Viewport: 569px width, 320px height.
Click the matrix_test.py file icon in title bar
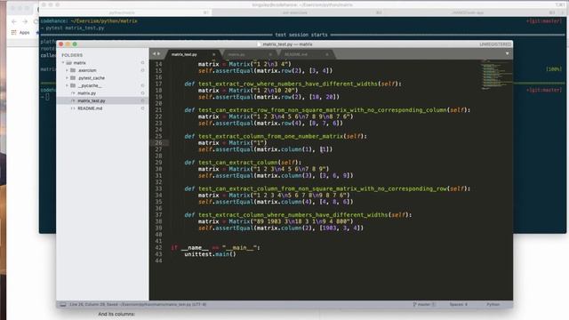tap(259, 44)
